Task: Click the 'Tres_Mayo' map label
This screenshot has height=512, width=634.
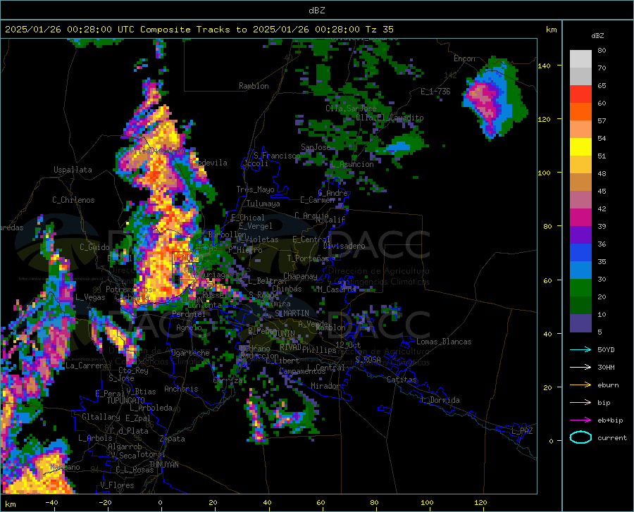Action: (x=256, y=189)
